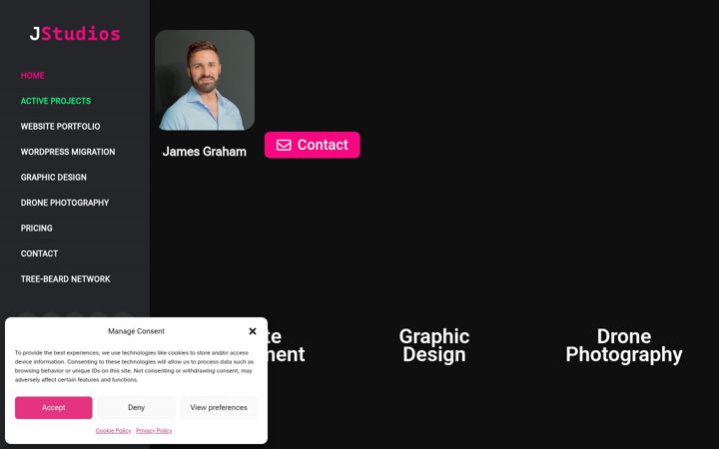Navigate to Drone Photography in sidebar
The height and width of the screenshot is (449, 719).
point(65,203)
